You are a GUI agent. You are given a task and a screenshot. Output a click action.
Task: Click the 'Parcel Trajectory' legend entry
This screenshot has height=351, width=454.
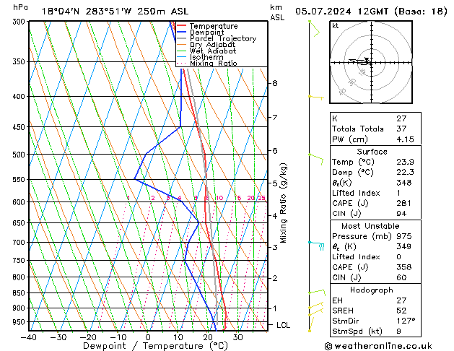[x=223, y=38]
